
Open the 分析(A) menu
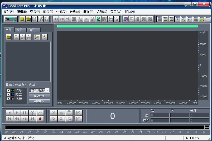click(x=75, y=12)
